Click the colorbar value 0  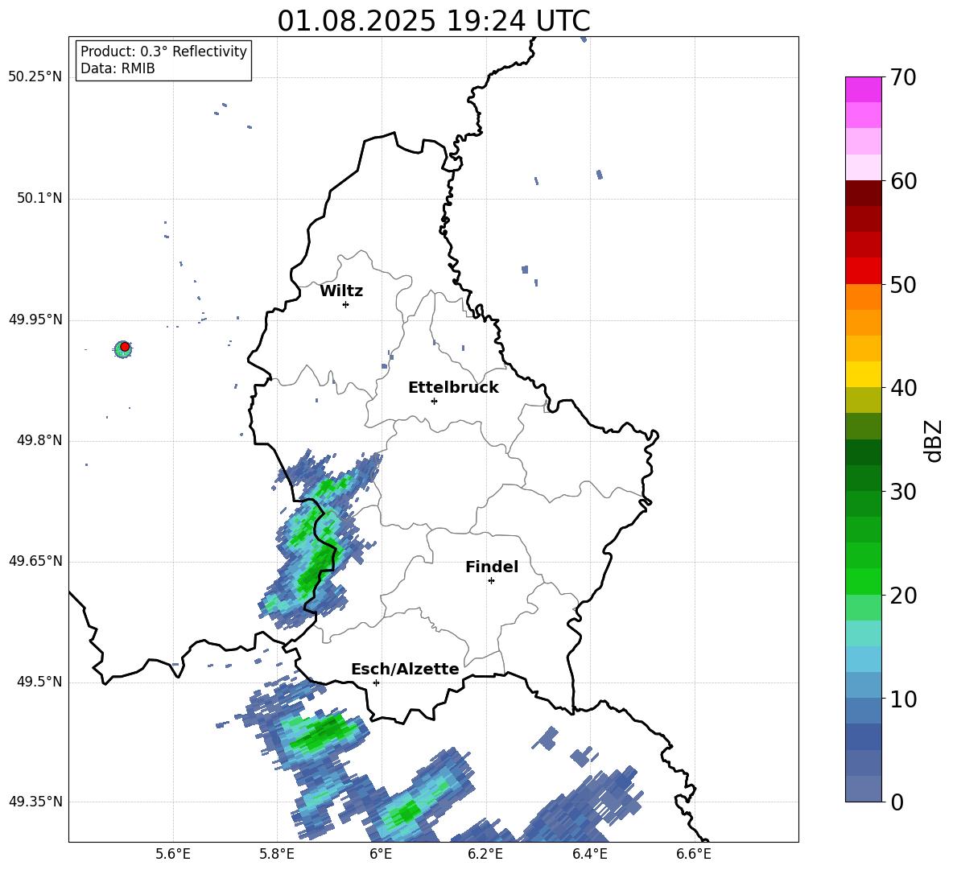pos(897,802)
